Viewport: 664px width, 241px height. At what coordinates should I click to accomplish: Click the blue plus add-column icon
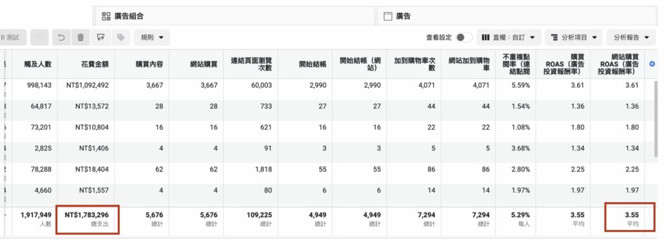coord(652,64)
